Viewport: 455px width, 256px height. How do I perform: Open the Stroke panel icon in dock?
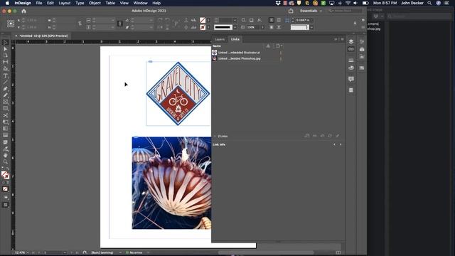350,60
